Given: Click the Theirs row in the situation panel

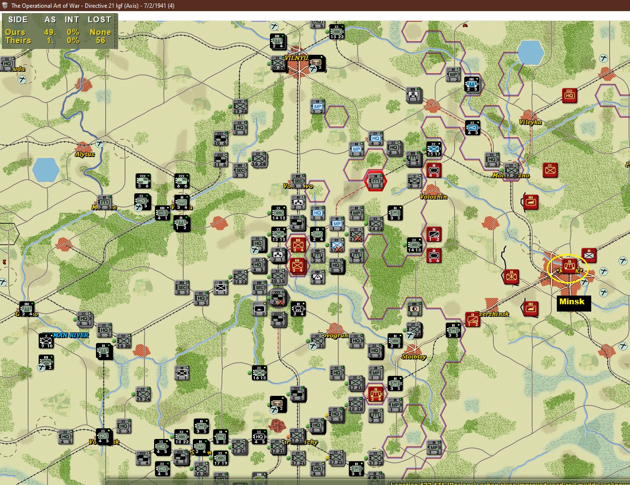Looking at the screenshot, I should [x=59, y=41].
